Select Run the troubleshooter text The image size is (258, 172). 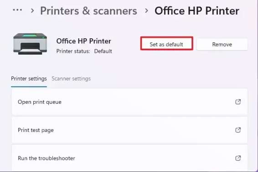coord(46,158)
